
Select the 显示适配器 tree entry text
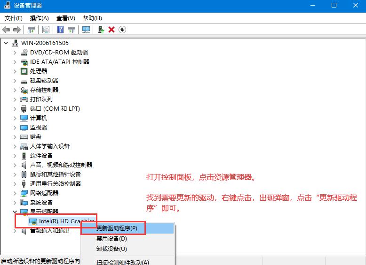click(x=44, y=211)
